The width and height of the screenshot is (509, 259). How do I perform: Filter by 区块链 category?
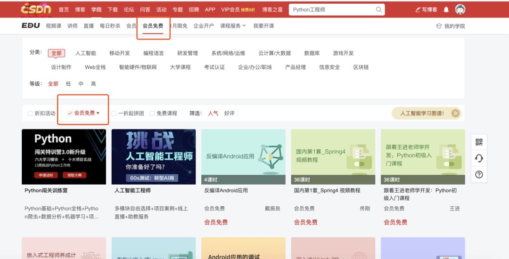(361, 67)
